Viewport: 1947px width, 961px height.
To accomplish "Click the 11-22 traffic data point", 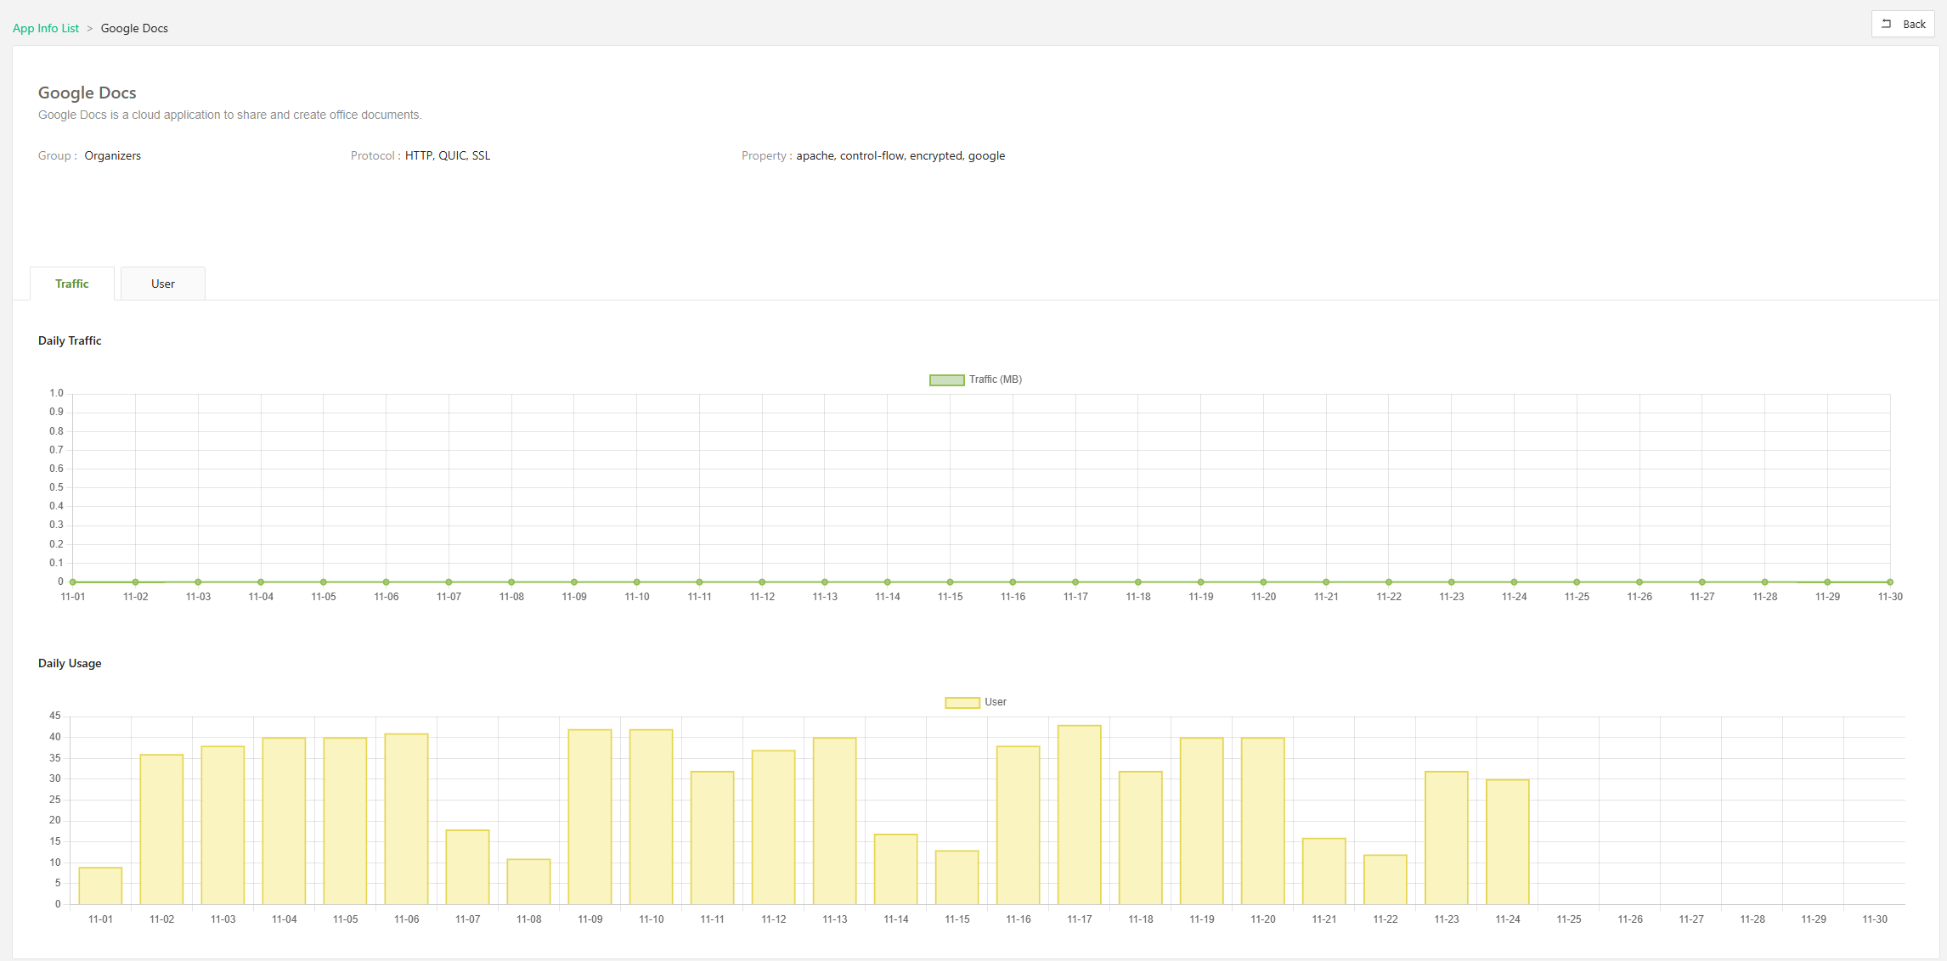I will pos(1389,582).
